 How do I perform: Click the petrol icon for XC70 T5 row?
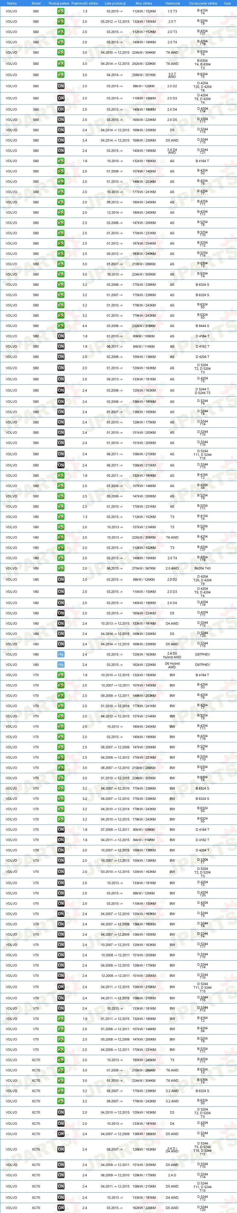click(x=61, y=1060)
